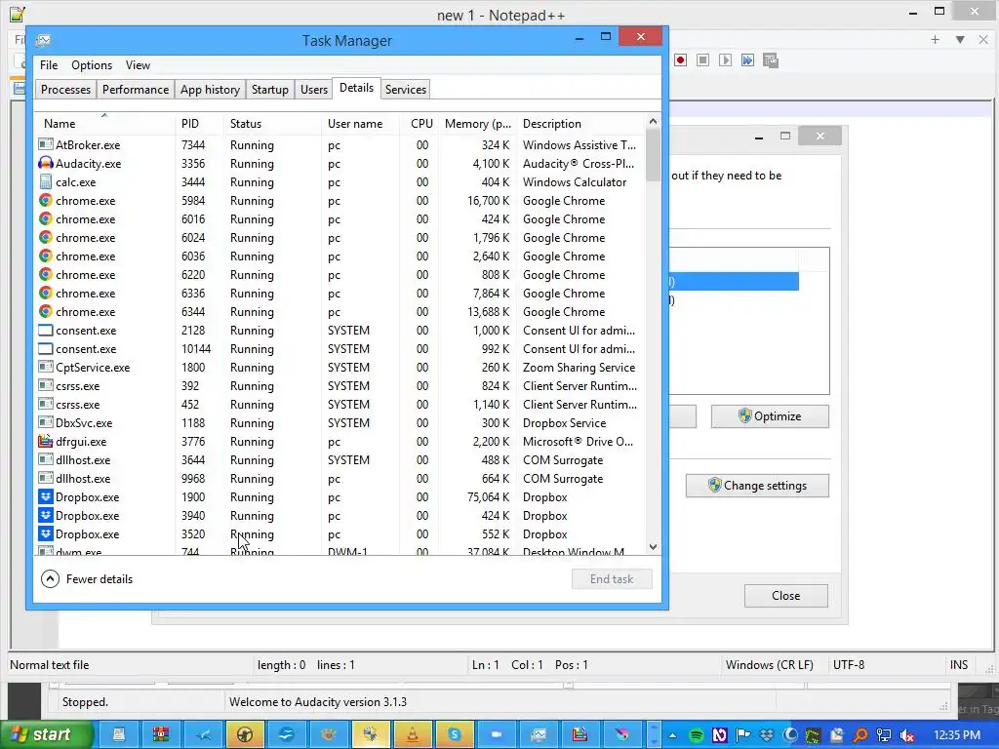This screenshot has height=749, width=999.
Task: Select the calc.exe calculator icon
Action: [x=45, y=181]
